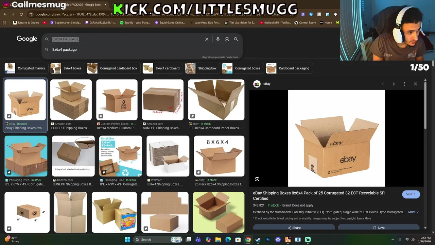
Task: Reload the page in Chrome
Action: [x=21, y=14]
